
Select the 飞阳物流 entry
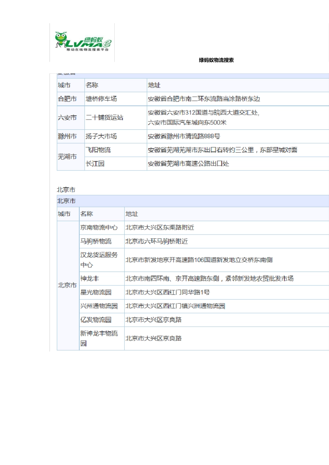pos(98,150)
